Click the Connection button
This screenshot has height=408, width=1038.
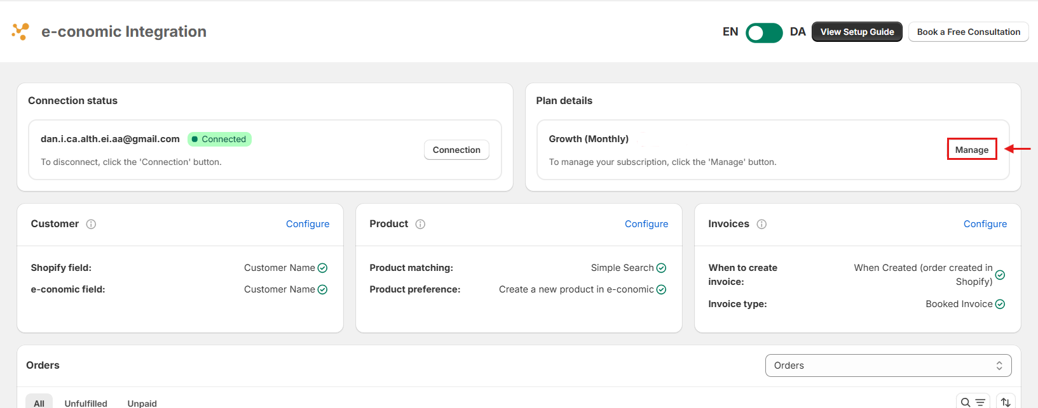point(456,150)
